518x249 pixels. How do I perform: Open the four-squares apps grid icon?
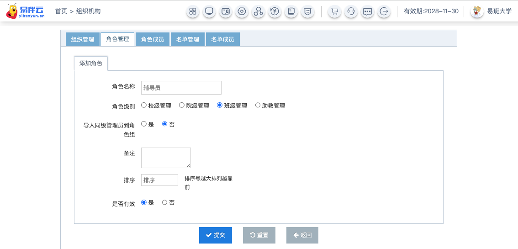point(193,11)
